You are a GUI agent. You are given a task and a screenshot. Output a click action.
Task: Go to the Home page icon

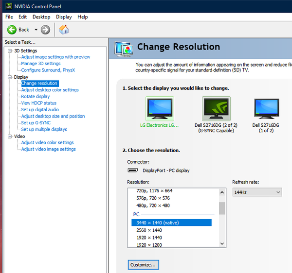pos(64,30)
